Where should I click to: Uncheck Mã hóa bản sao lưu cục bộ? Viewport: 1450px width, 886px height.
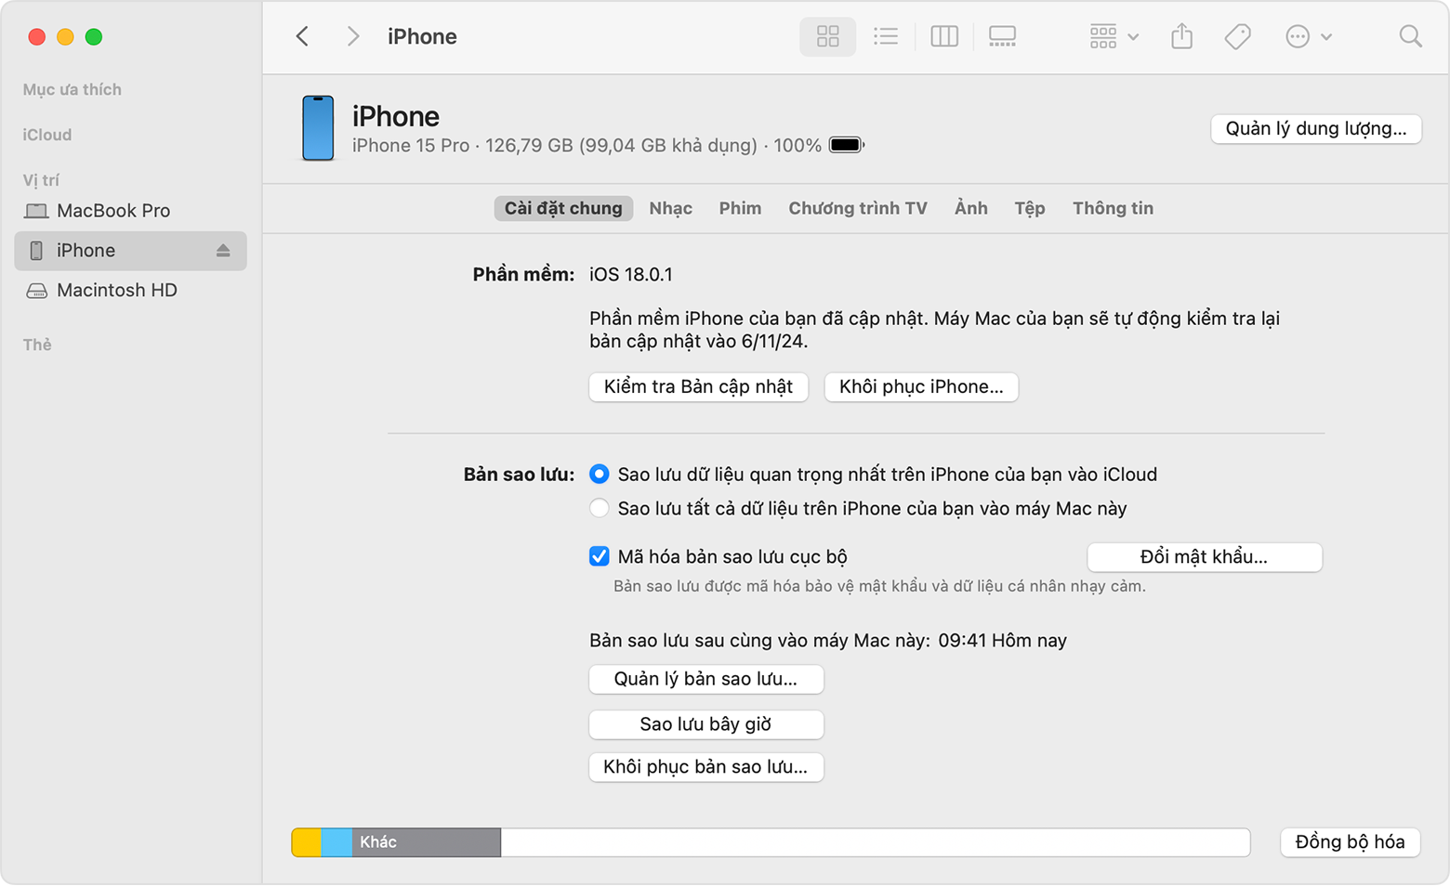coord(599,556)
